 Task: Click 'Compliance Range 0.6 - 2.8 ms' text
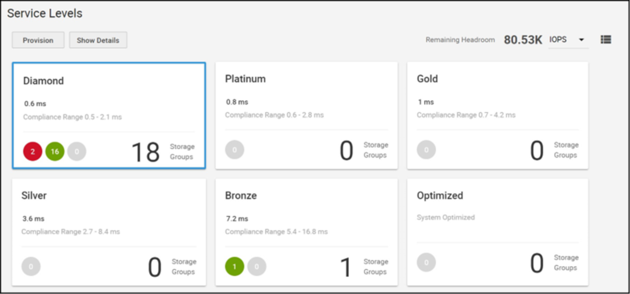275,115
